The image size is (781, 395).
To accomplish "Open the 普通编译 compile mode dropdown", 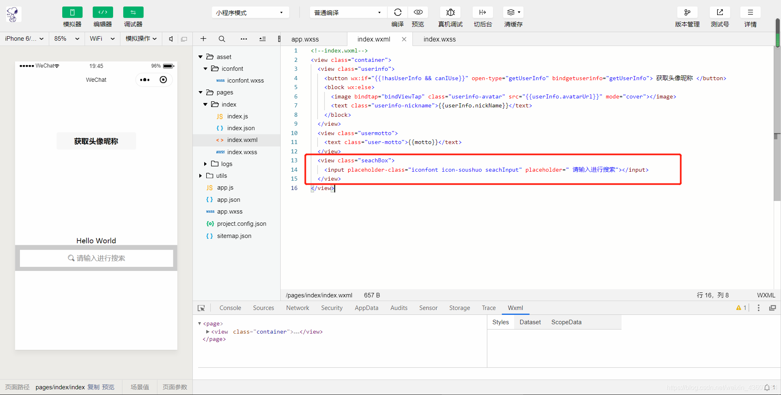I will pos(348,13).
